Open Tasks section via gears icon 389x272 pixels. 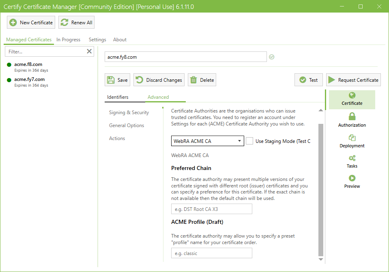(x=352, y=158)
